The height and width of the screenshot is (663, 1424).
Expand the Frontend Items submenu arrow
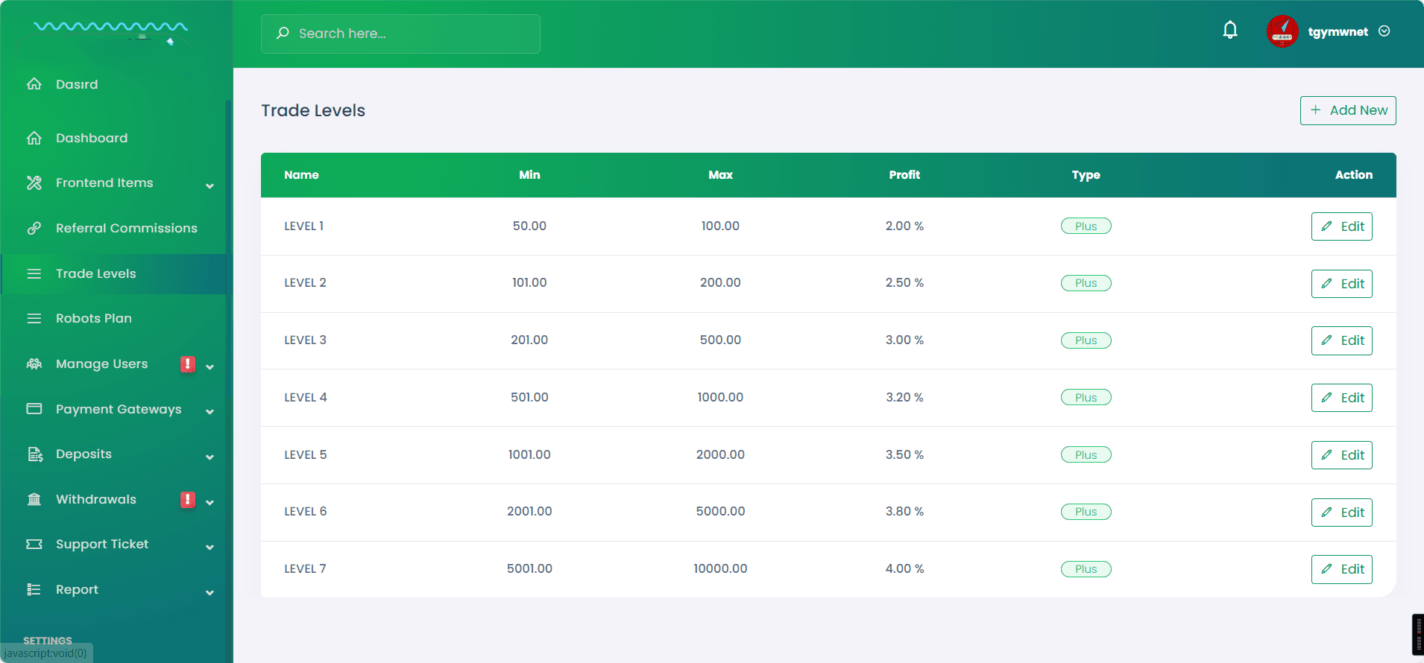tap(209, 185)
